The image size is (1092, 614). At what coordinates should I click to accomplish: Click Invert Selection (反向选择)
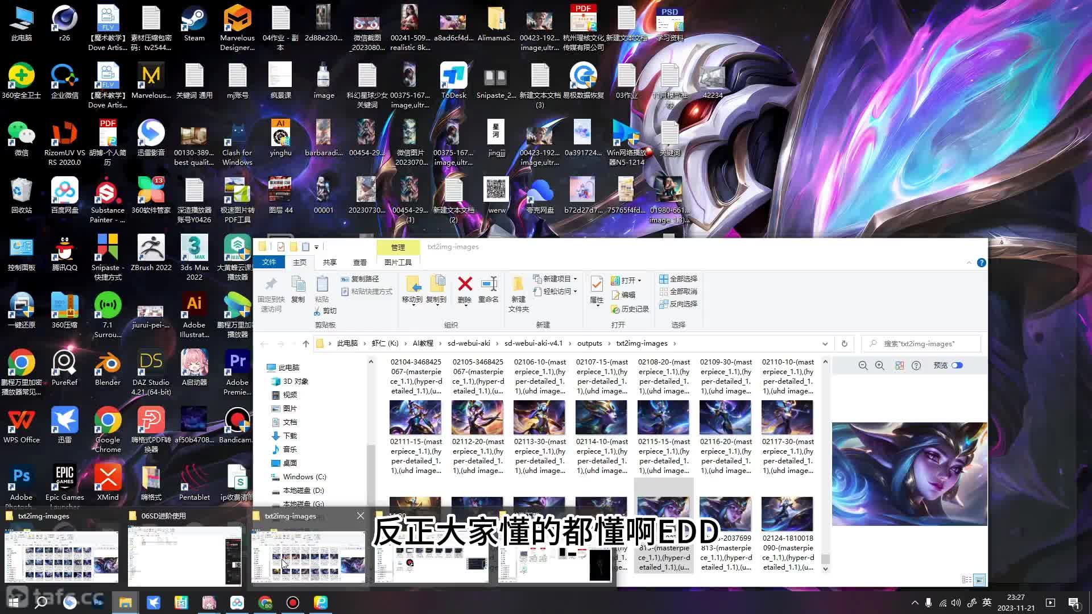pos(679,304)
